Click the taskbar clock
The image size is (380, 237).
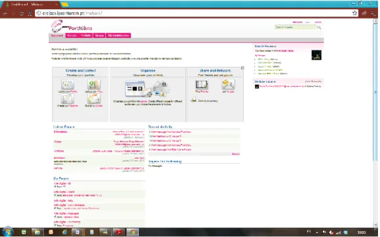point(362,232)
